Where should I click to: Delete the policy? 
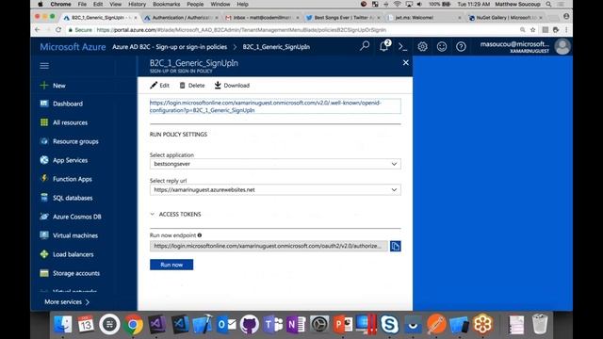(x=192, y=86)
